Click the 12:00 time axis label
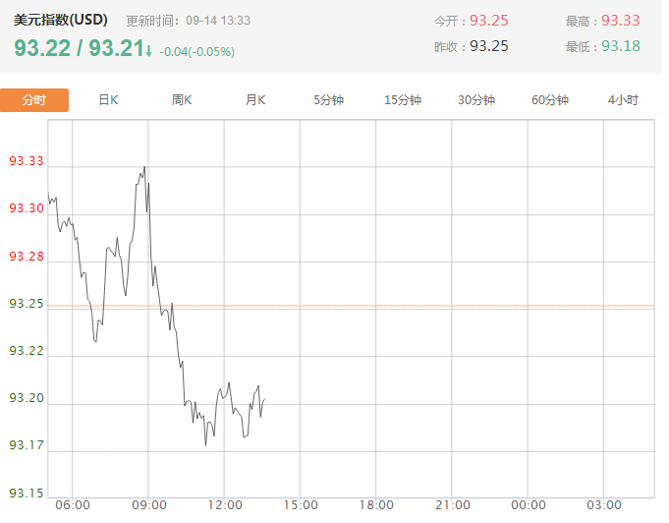 225,505
